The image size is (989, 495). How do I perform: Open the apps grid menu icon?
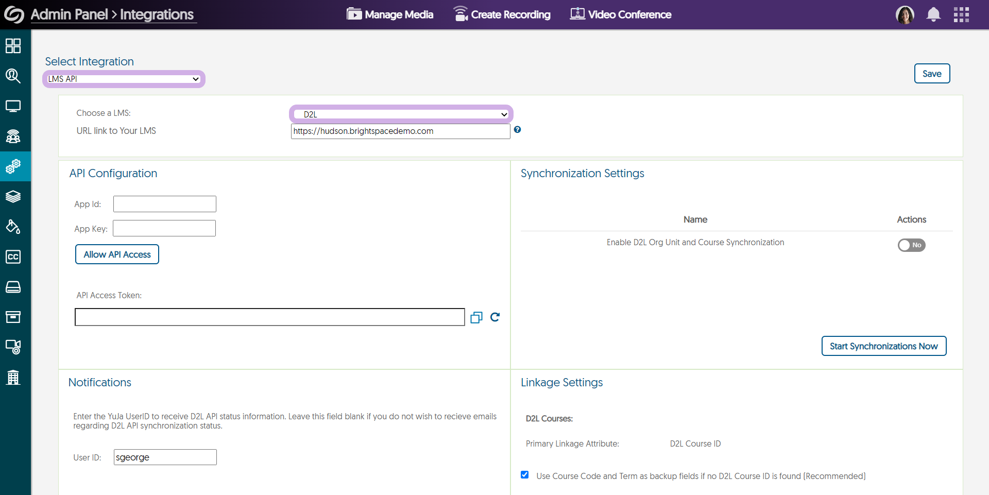(x=961, y=14)
